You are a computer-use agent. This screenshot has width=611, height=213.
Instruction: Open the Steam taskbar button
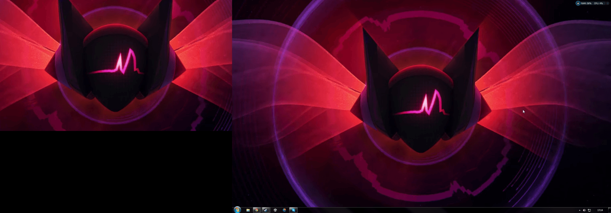click(x=266, y=210)
